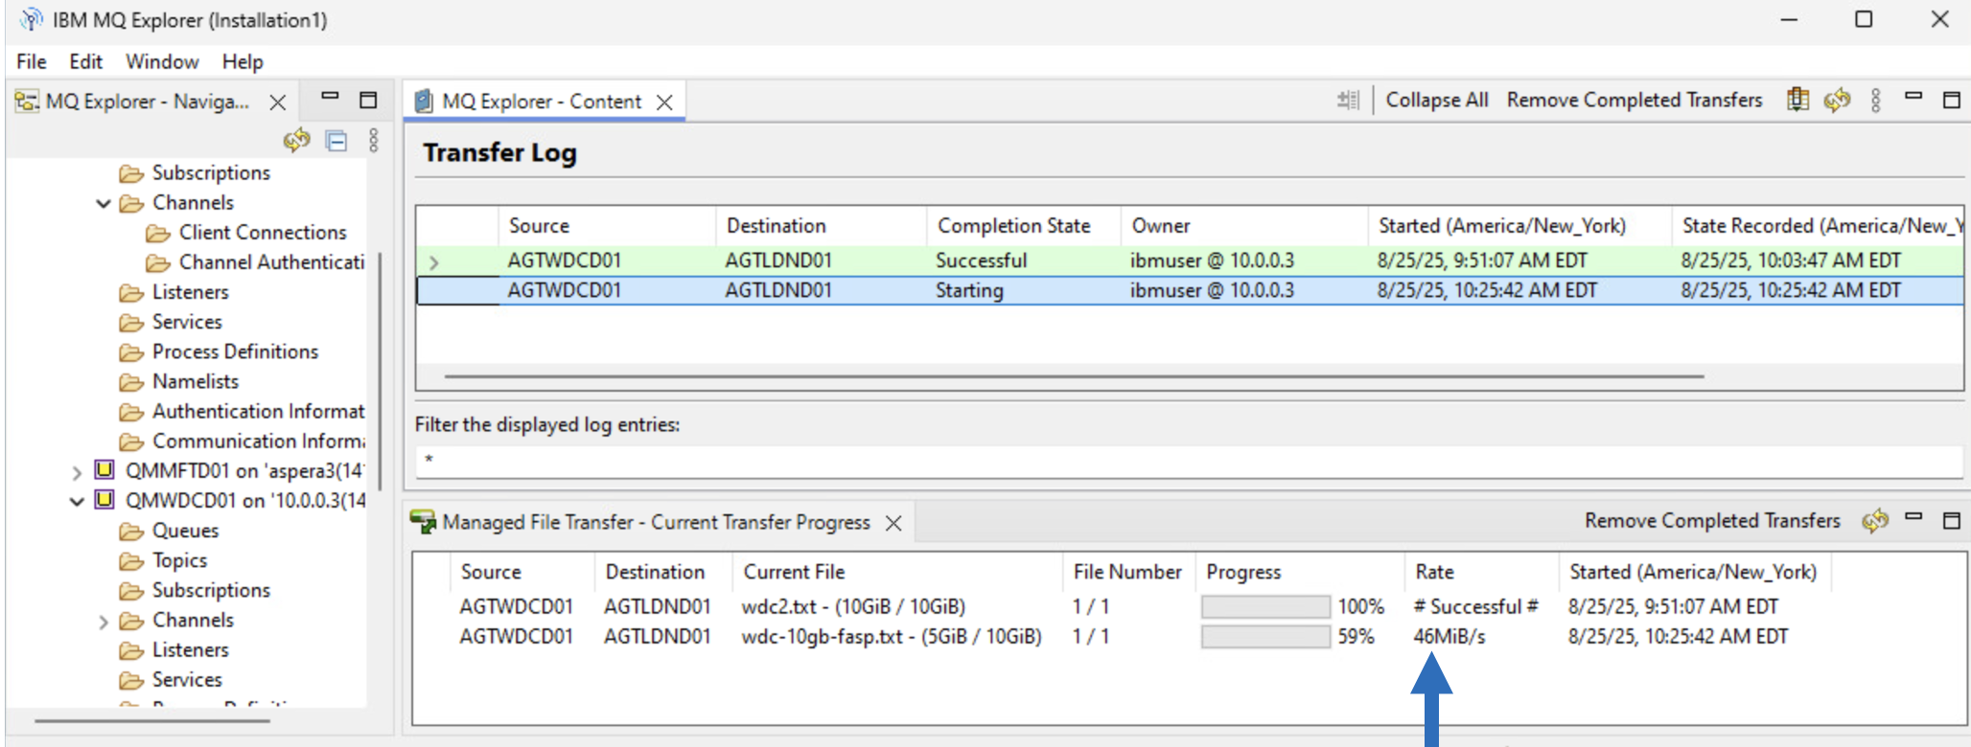Click the QMMFTD01 queue manager icon
Viewport: 1971px width, 747px height.
pyautogui.click(x=104, y=469)
